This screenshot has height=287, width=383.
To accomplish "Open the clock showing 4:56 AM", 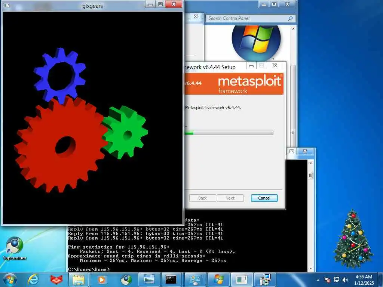I will click(x=364, y=280).
